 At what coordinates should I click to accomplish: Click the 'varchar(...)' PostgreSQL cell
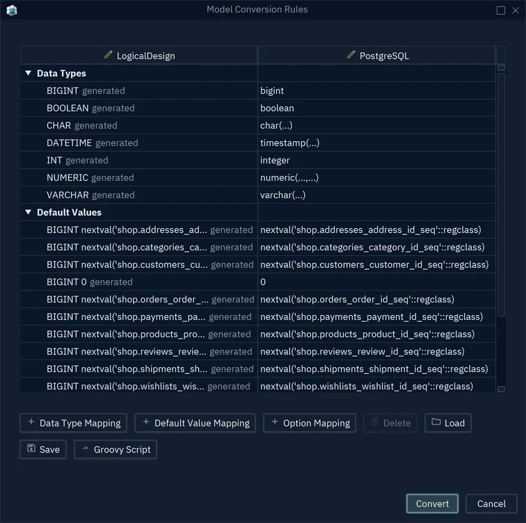[376, 195]
